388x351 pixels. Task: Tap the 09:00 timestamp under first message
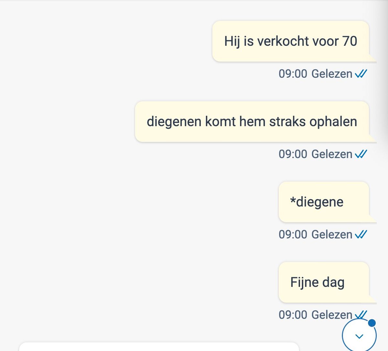coord(293,74)
